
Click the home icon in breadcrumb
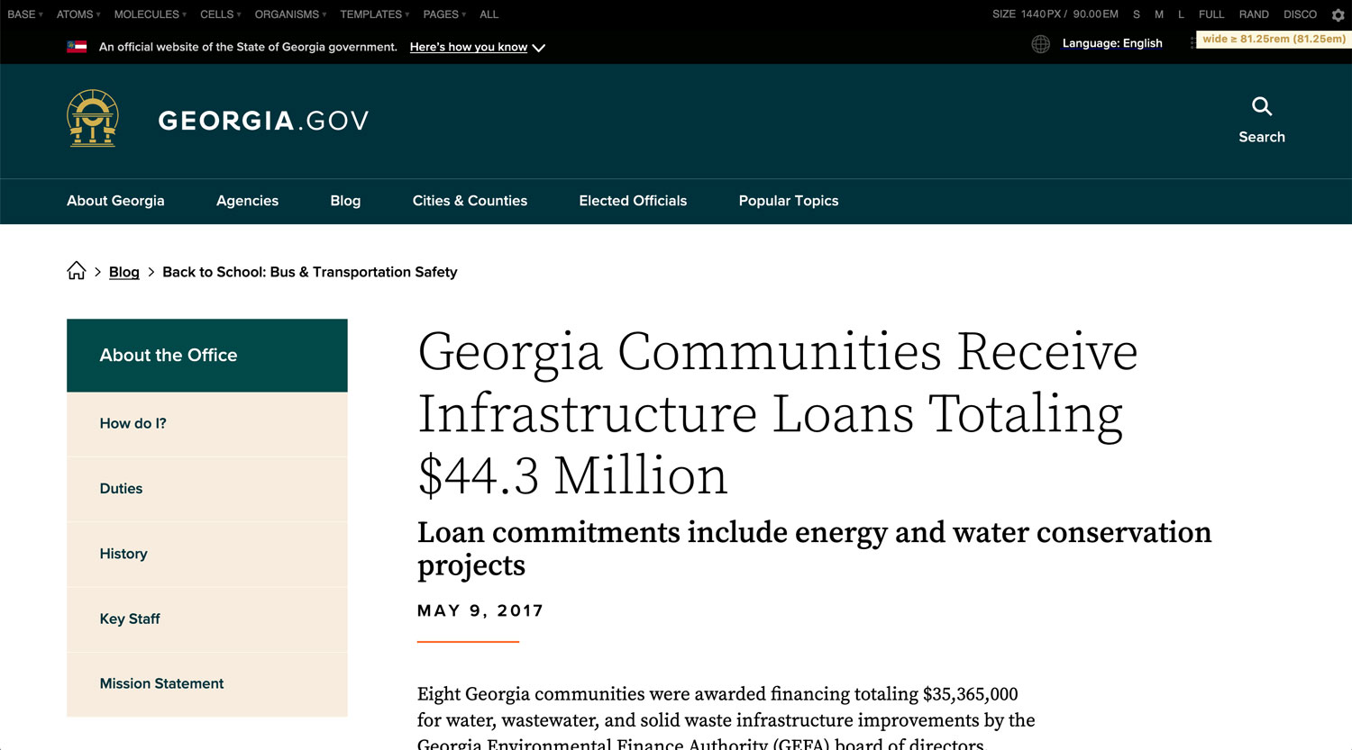(x=77, y=271)
